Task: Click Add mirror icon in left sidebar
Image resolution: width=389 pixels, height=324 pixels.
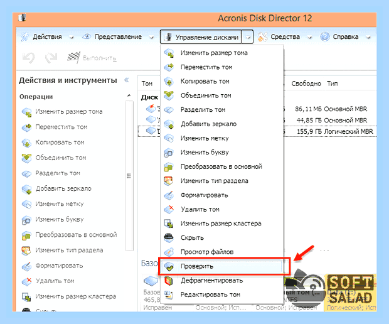Action: click(26, 189)
